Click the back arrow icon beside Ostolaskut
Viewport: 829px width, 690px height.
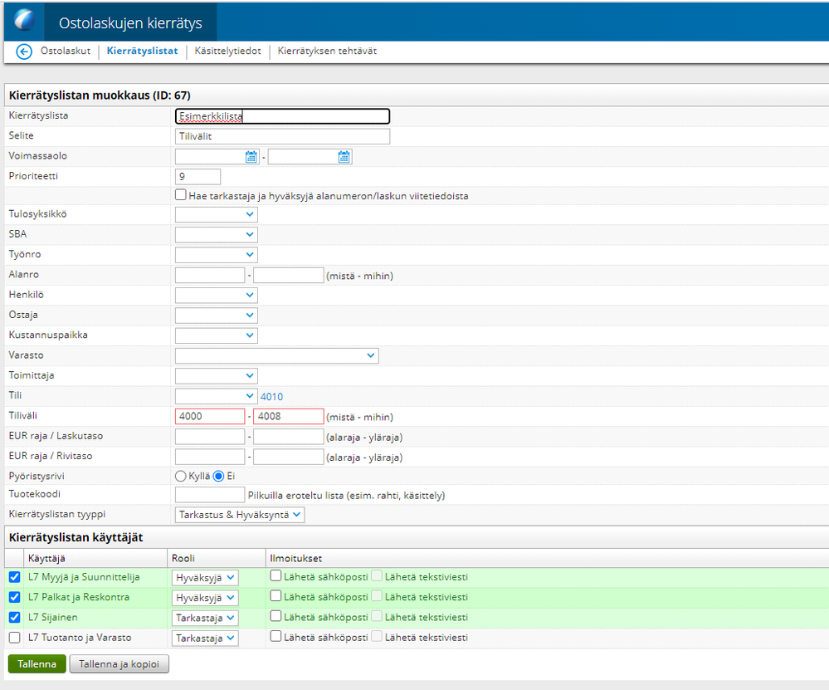point(24,51)
